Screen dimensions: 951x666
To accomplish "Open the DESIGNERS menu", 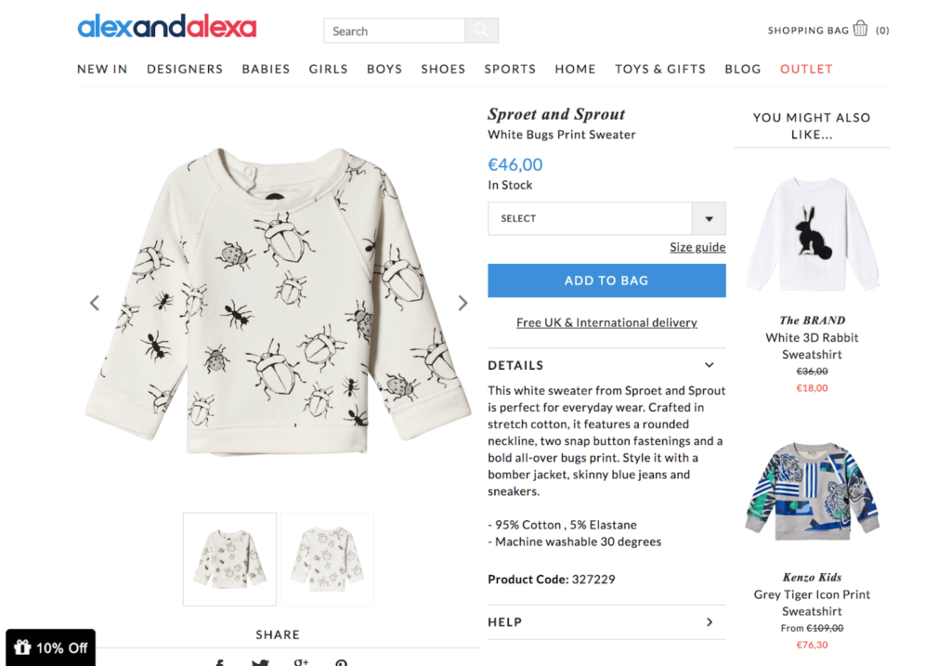I will coord(185,69).
